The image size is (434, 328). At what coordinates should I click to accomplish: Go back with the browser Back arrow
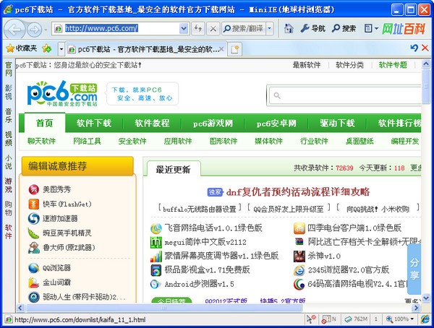[x=14, y=29]
